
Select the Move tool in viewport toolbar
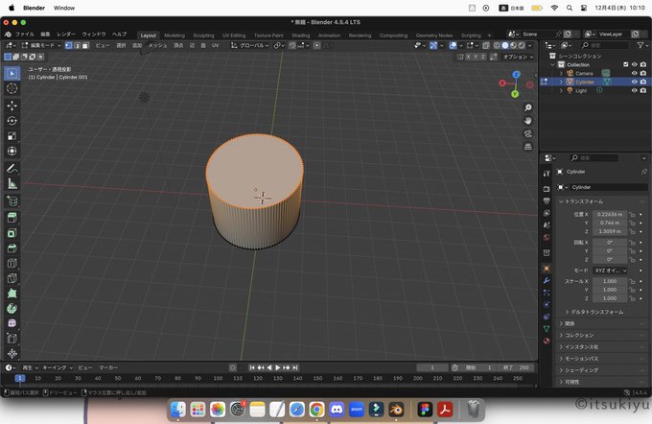pos(12,106)
